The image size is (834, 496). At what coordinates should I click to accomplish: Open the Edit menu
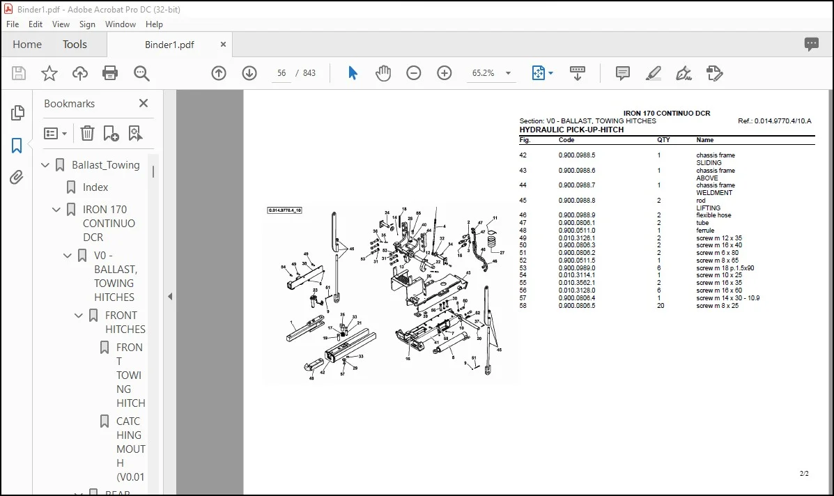(35, 24)
